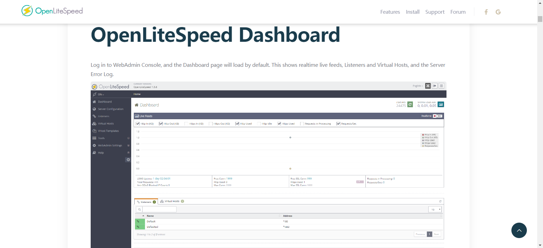Click the Http In (KB) legend color marker
The width and height of the screenshot is (543, 248).
[423, 135]
